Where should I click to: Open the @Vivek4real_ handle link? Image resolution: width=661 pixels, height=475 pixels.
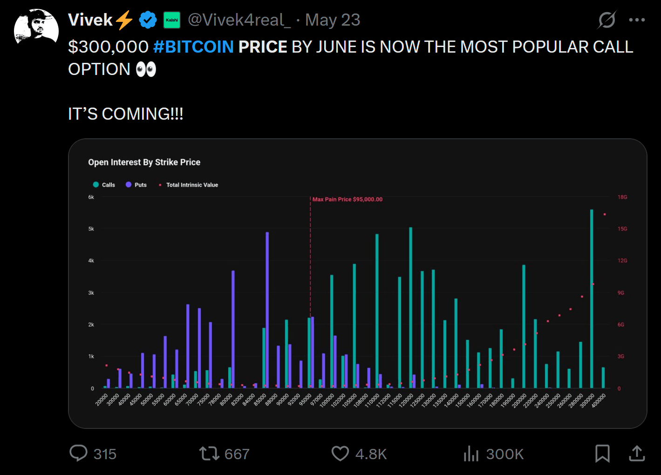click(239, 20)
